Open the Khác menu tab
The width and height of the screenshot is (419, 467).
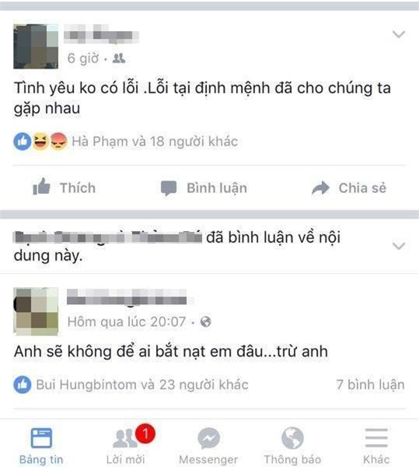coord(376,446)
